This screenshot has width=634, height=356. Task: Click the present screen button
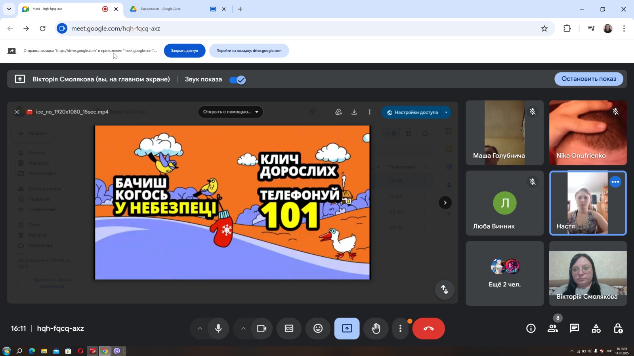[x=347, y=328]
